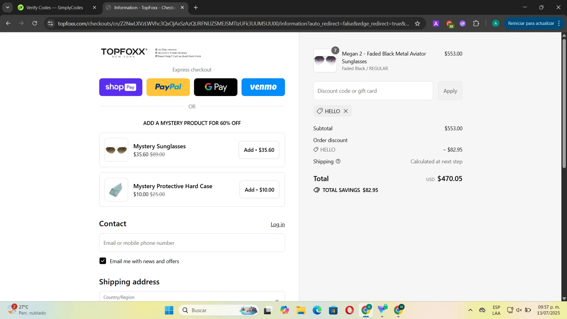The height and width of the screenshot is (319, 567).
Task: Click the TOPFOXX New York logo
Action: coord(124,53)
